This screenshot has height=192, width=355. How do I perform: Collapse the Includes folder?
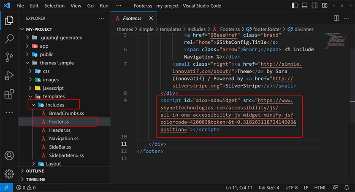click(33, 105)
